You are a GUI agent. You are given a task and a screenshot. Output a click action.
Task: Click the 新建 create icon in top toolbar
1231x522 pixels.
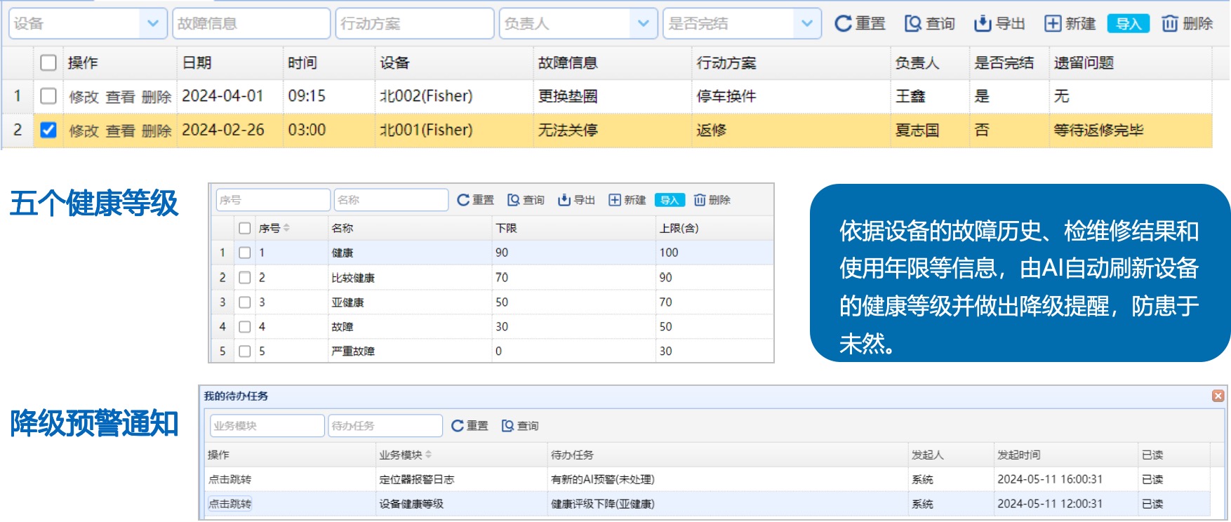click(1052, 24)
